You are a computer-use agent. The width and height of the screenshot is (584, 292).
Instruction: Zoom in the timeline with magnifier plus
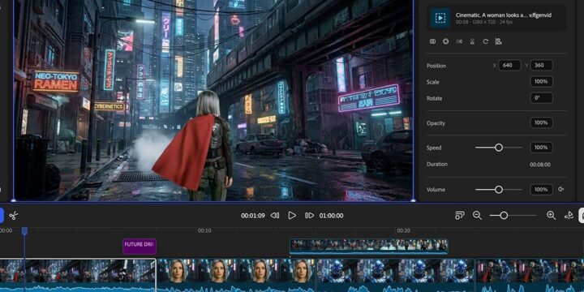click(x=551, y=215)
